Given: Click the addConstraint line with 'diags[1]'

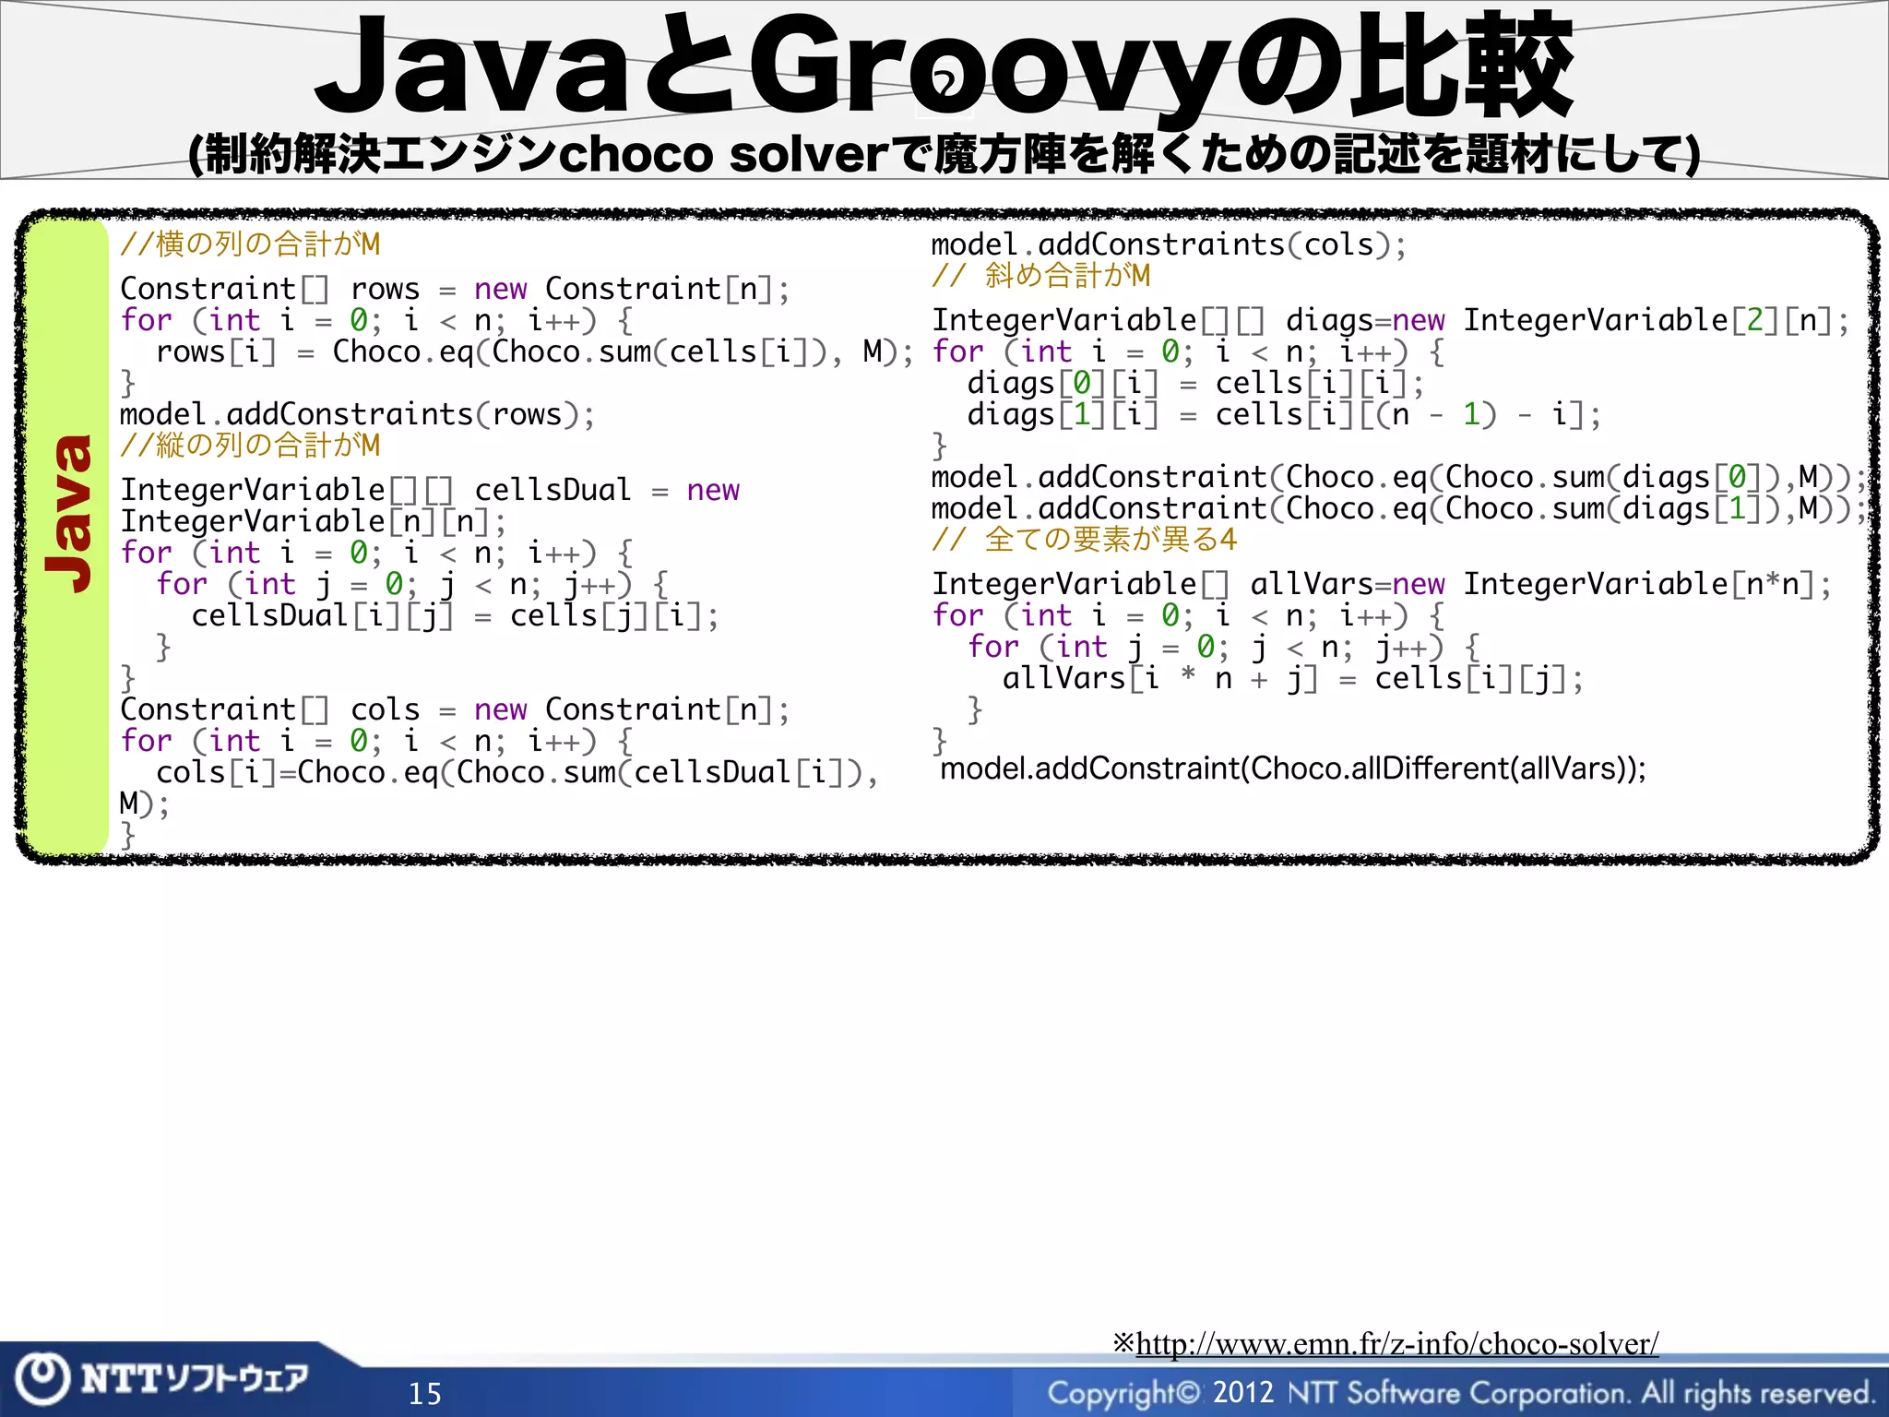Looking at the screenshot, I should point(1399,508).
